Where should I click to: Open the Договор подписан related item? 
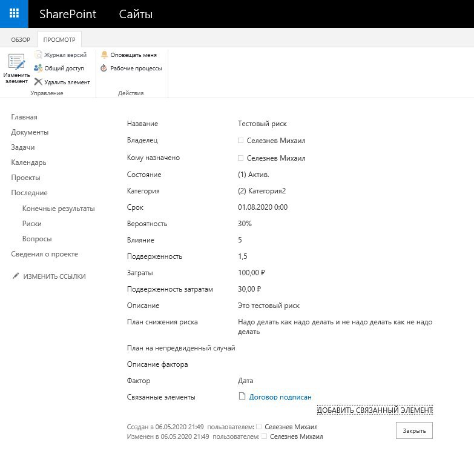point(280,397)
